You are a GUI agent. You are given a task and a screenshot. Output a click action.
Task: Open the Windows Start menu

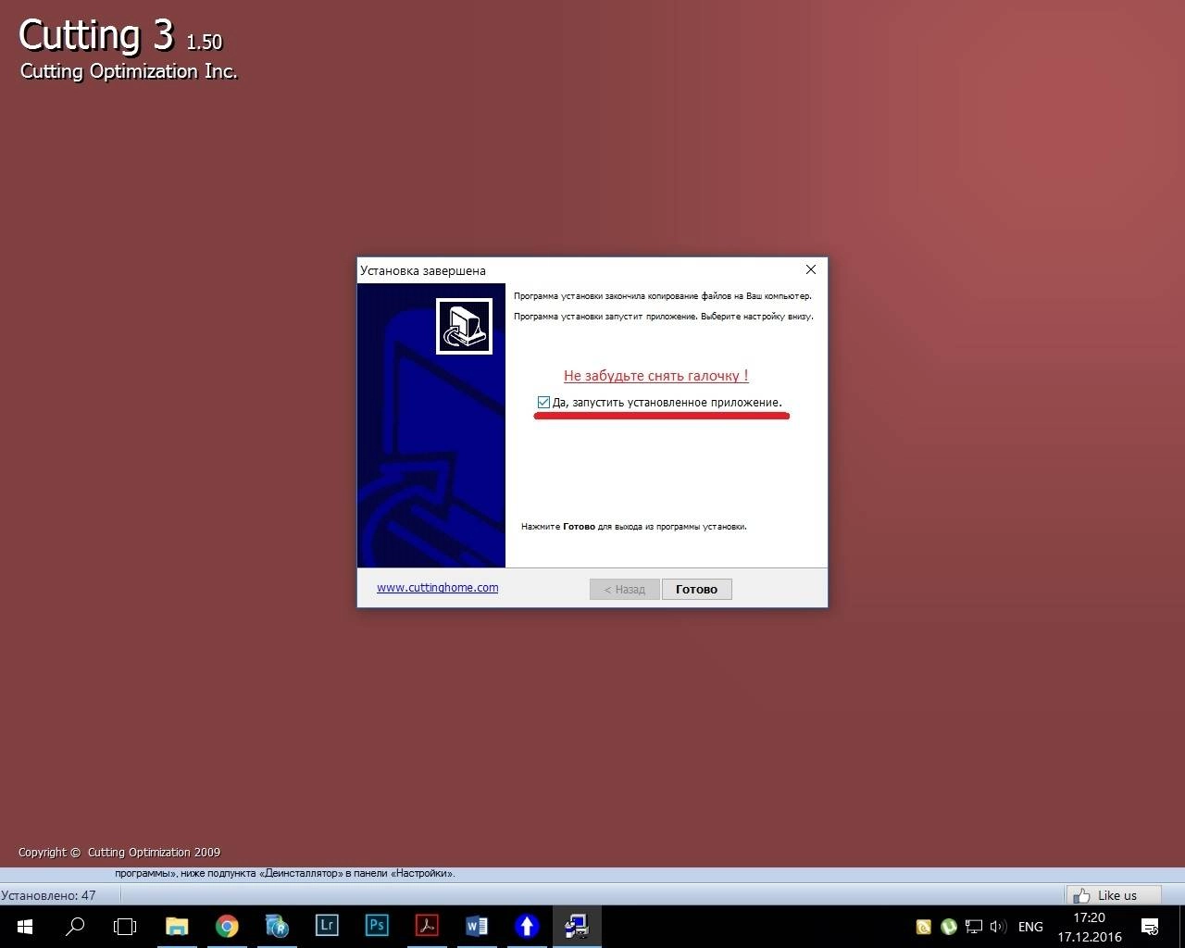[x=25, y=926]
